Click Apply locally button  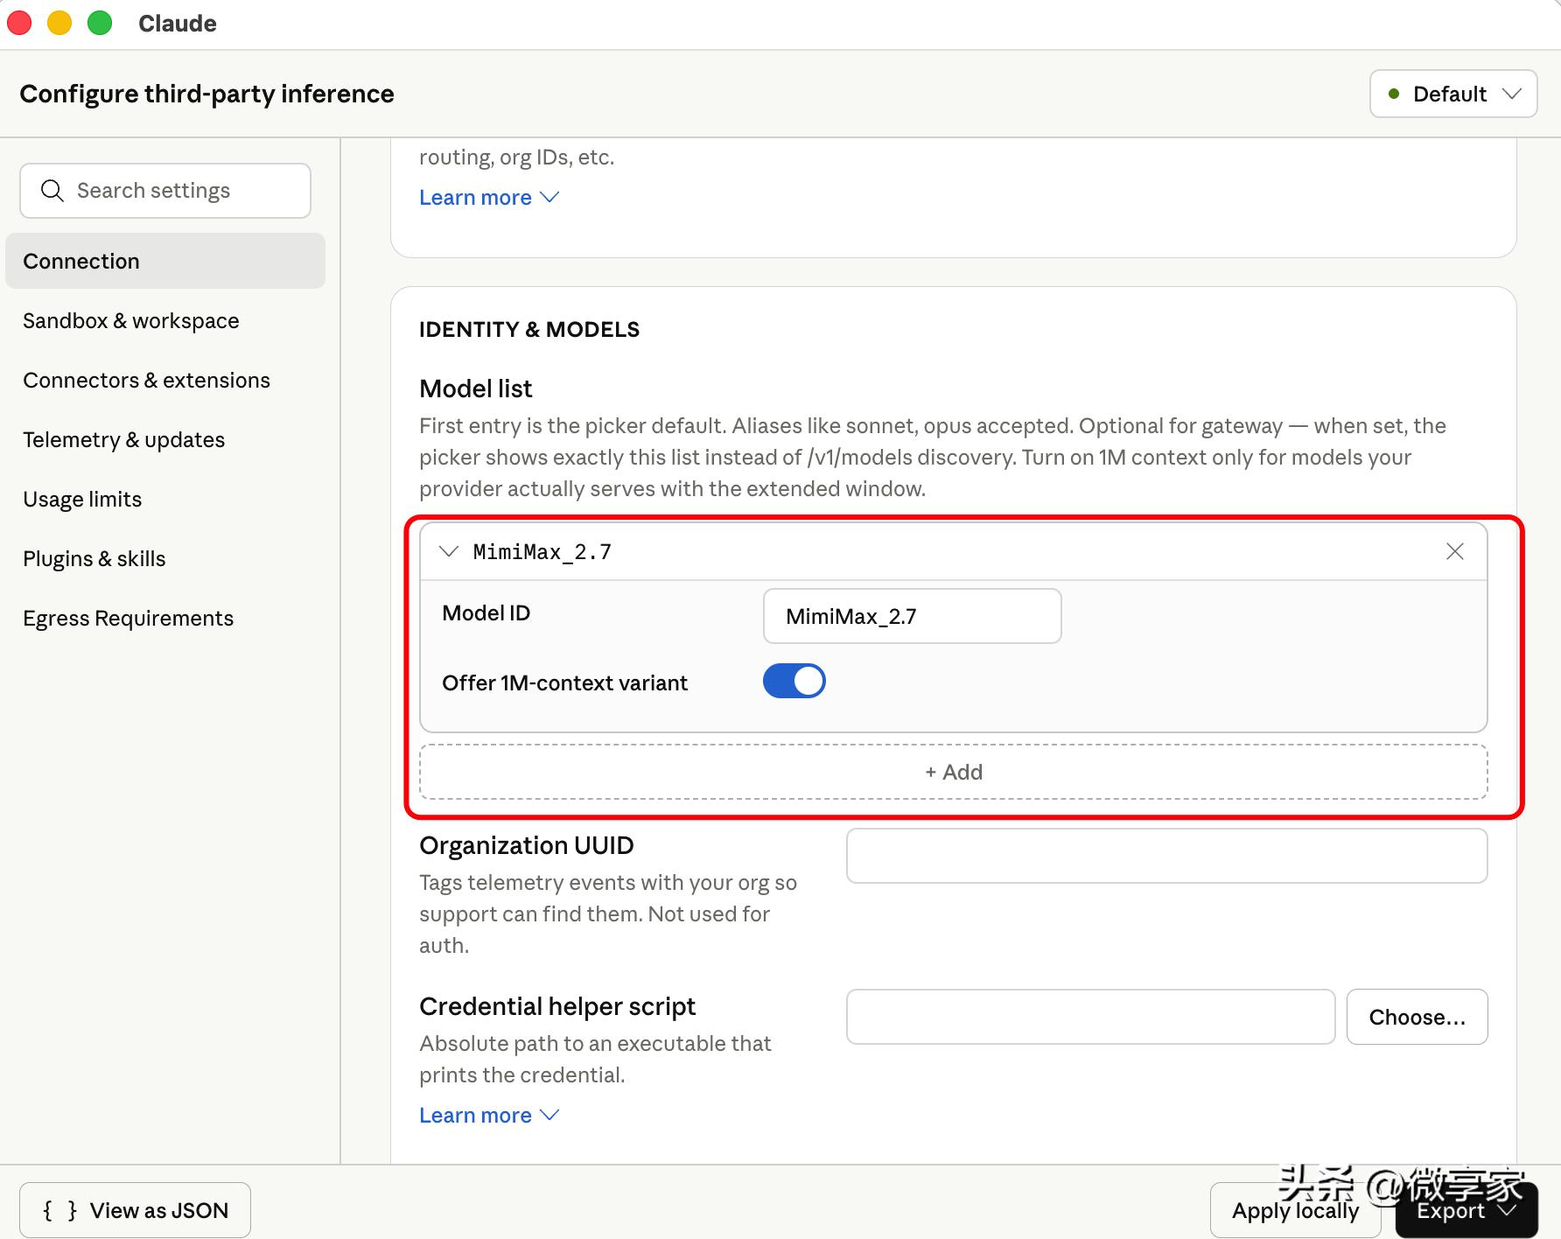[x=1295, y=1210]
